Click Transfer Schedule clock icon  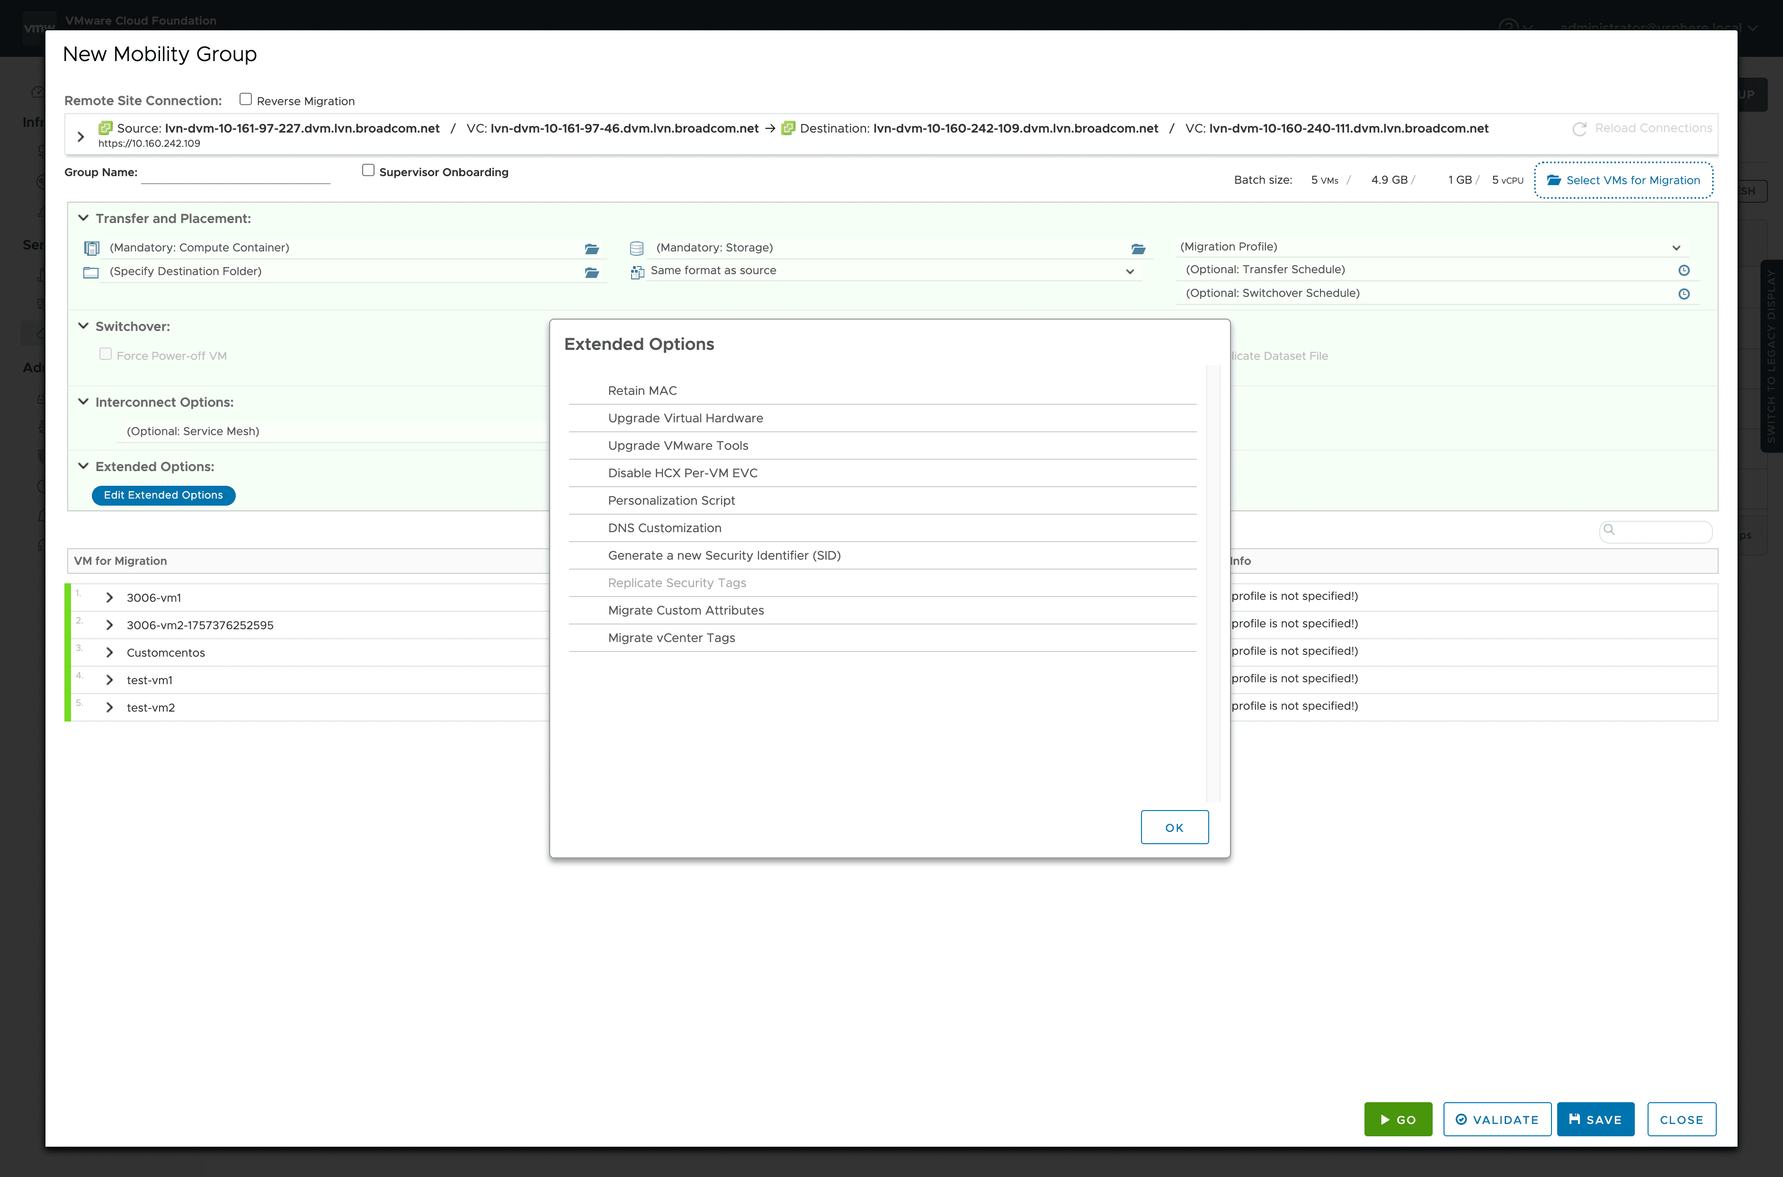(x=1683, y=270)
